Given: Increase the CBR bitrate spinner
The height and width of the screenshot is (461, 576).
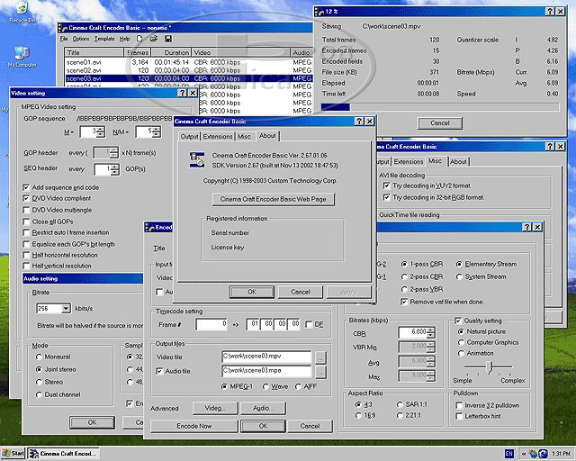Looking at the screenshot, I should coord(430,330).
